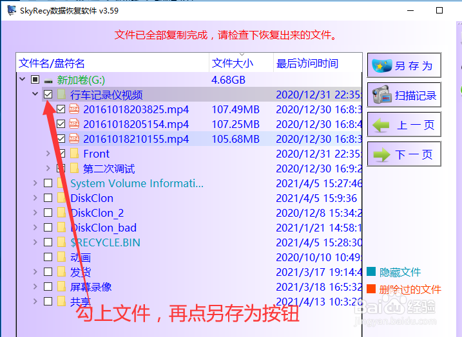Click the date 2021/4/5 15:9:36
Screen dimensions: 462x337
click(316, 198)
